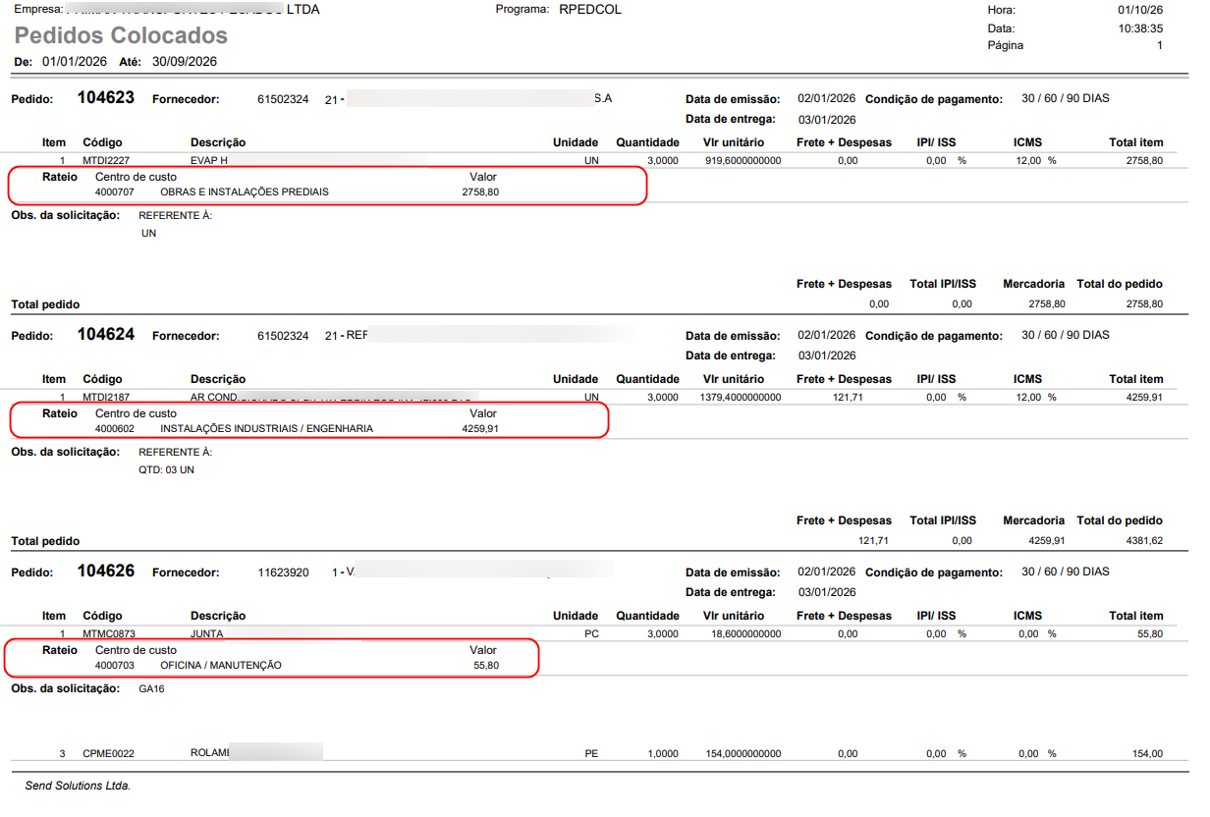The height and width of the screenshot is (817, 1210).
Task: Select cost center code "4000602"
Action: tap(114, 428)
